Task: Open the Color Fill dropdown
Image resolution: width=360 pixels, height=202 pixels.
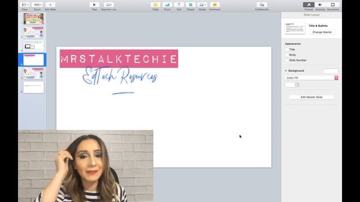Action: coord(311,78)
